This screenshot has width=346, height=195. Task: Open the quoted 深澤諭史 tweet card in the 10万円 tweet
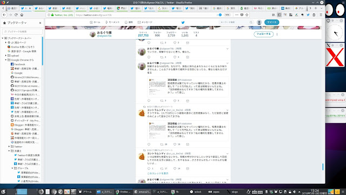188,87
